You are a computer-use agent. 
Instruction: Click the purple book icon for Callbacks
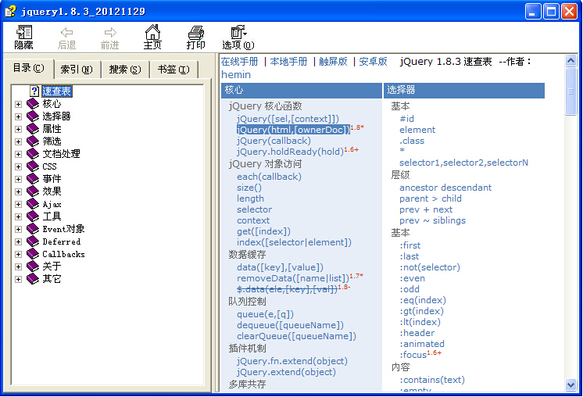click(x=33, y=254)
